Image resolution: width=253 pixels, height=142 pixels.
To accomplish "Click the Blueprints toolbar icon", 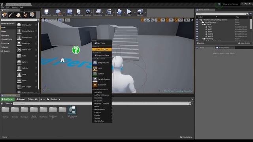I will pos(98,12).
